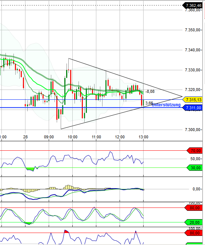Screen dimensions: 205x245
Task: Click the 13:00 time axis label
Action: coord(143,137)
